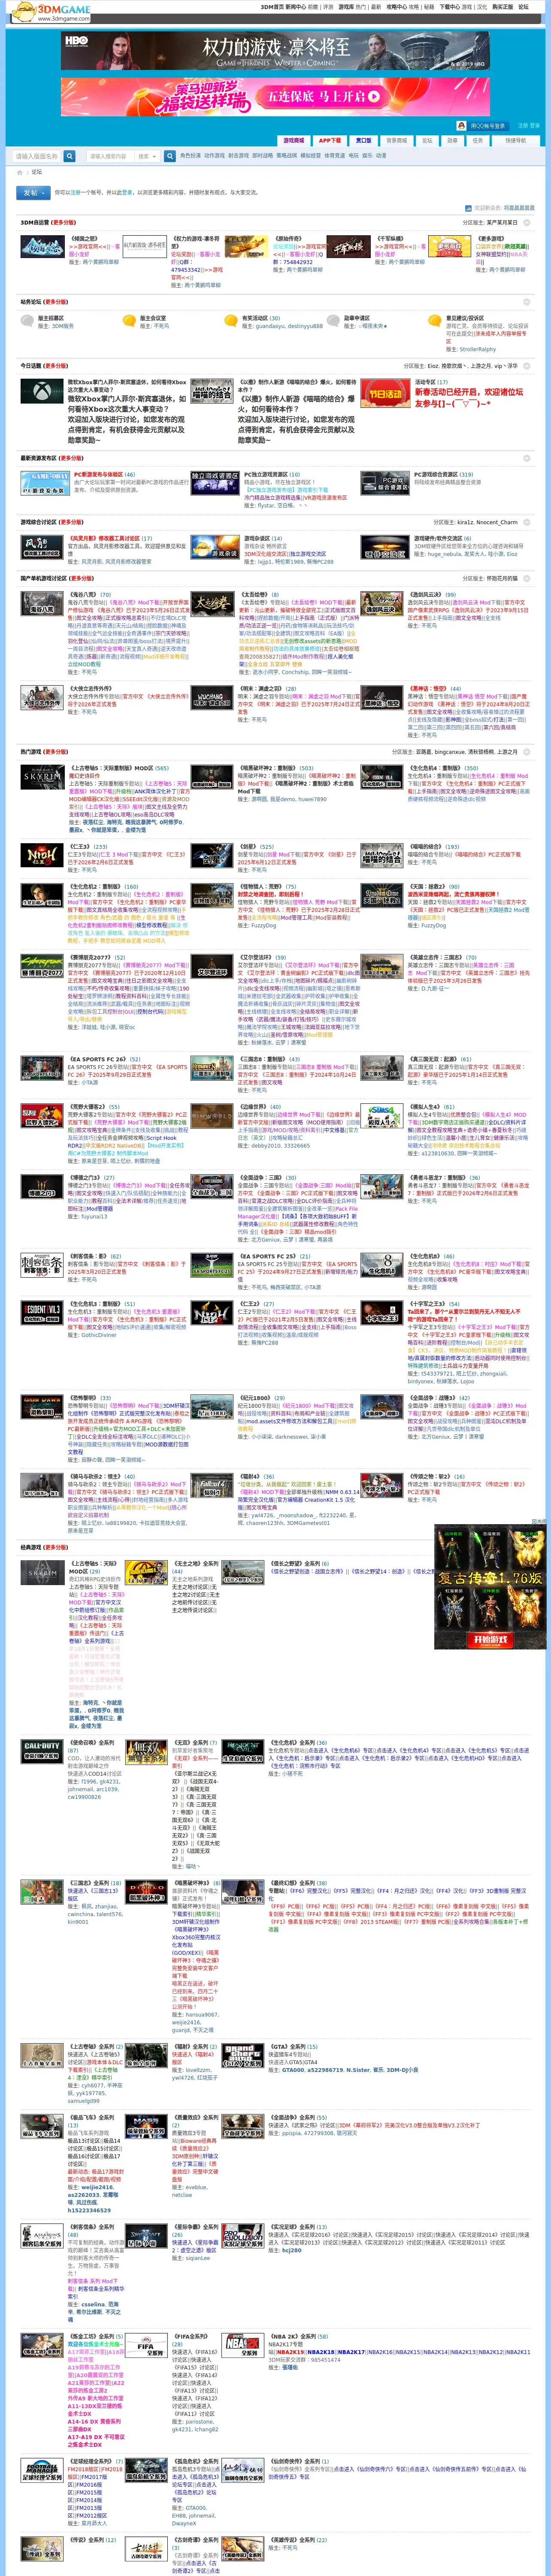Open the 赛博朋克2077 Cyberpunk icon
This screenshot has height=2576, width=551.
(x=42, y=966)
